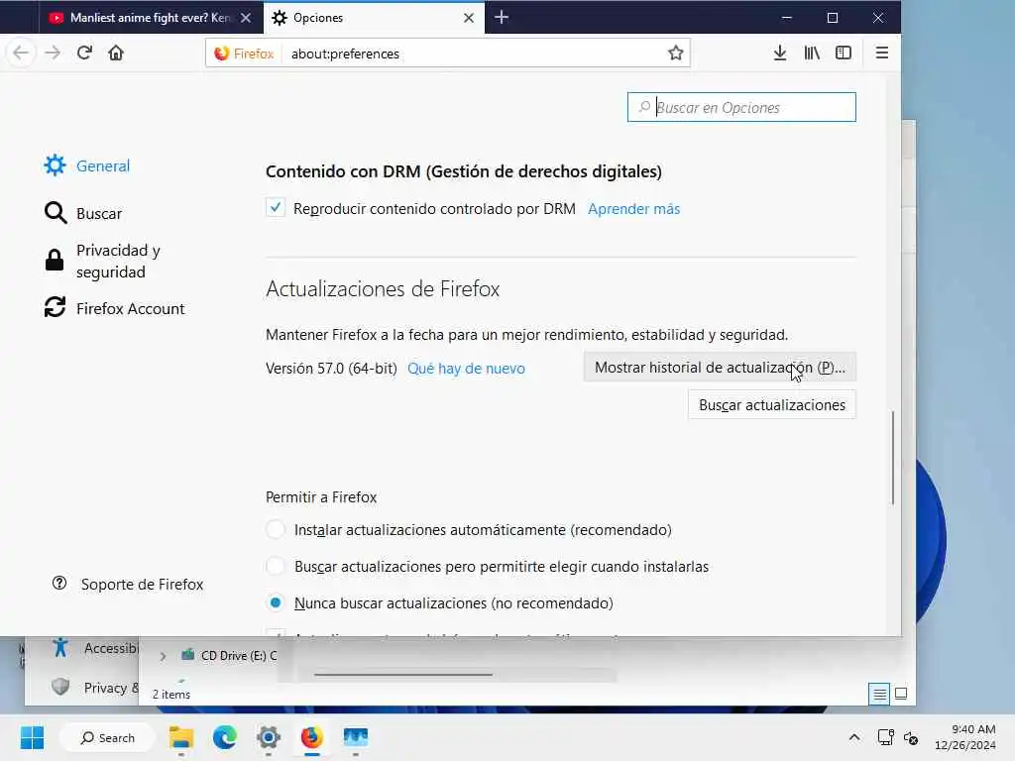Open the General preferences category
The width and height of the screenshot is (1015, 761).
click(87, 165)
